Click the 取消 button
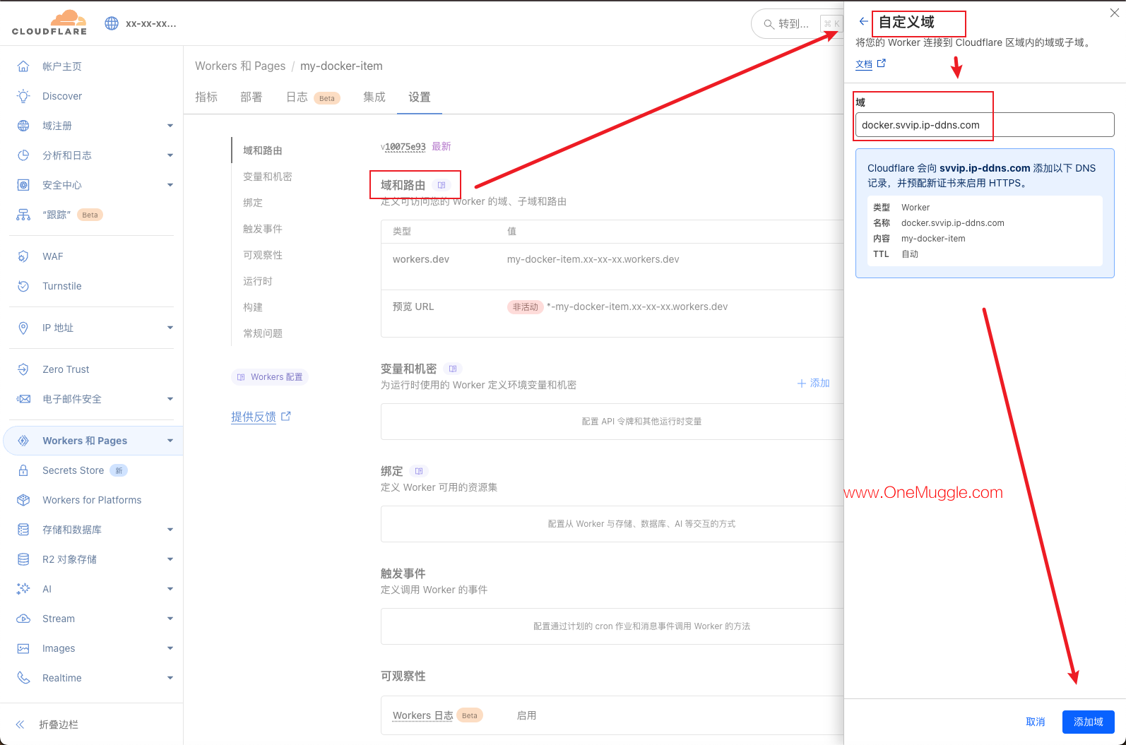This screenshot has height=745, width=1126. coord(1036,722)
